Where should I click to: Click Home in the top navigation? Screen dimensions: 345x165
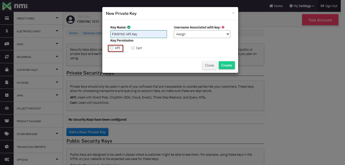[x=276, y=6]
